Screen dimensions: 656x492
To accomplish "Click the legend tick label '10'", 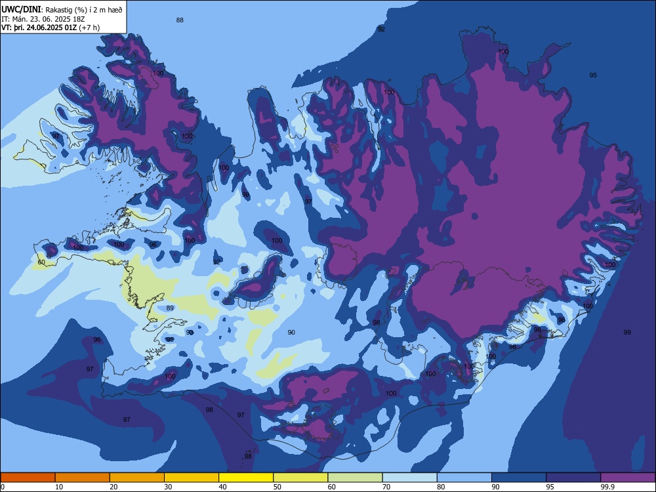I will pyautogui.click(x=59, y=487).
